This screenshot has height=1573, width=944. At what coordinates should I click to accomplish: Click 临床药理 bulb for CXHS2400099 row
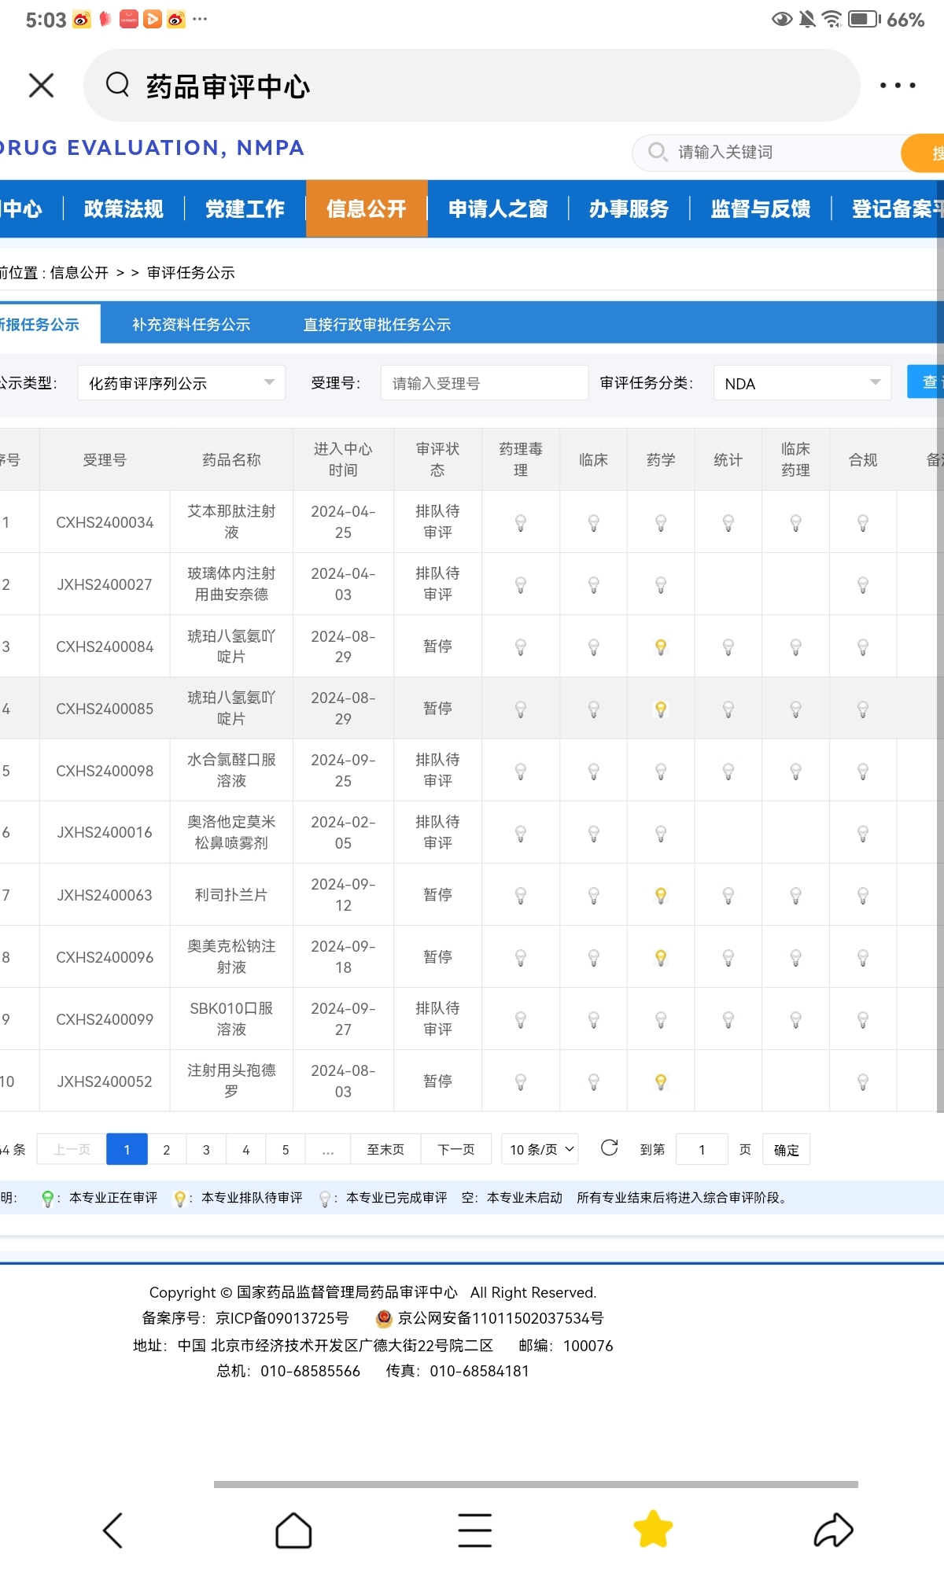point(795,1019)
